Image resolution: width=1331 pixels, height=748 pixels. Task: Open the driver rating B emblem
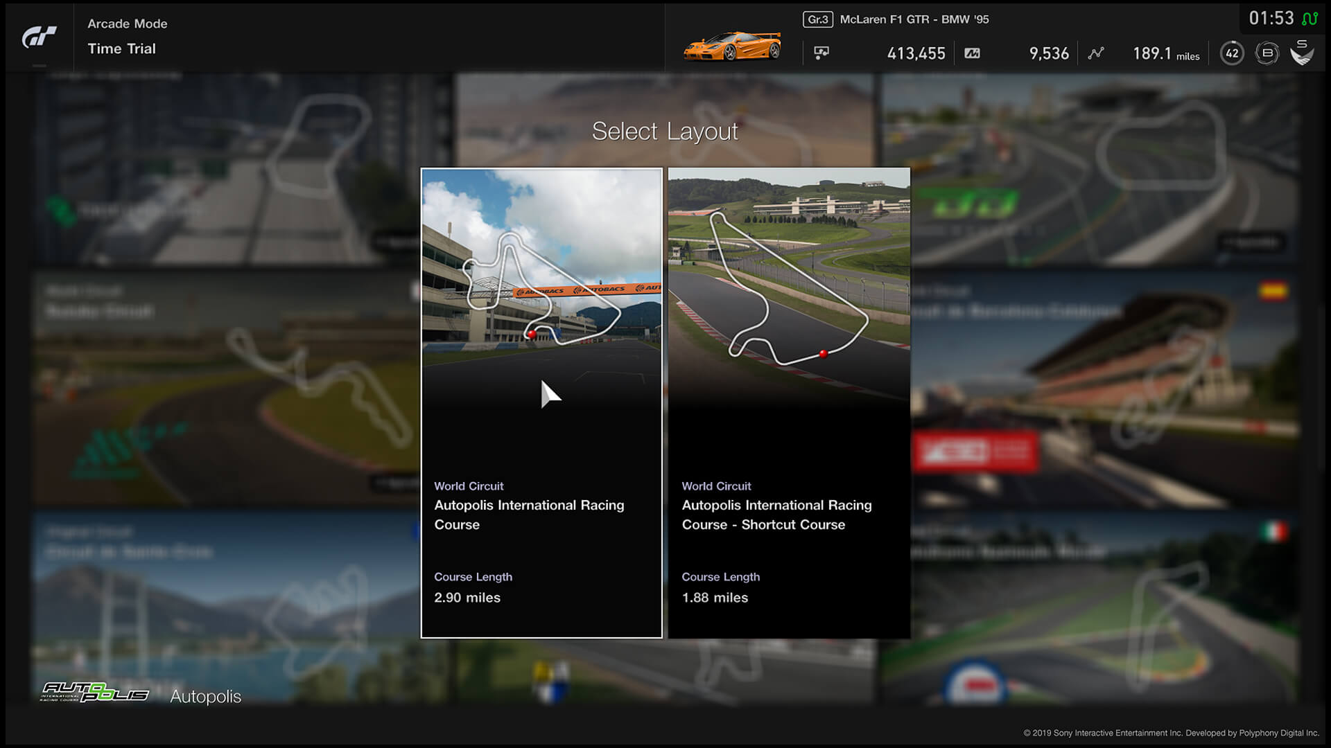coord(1267,53)
